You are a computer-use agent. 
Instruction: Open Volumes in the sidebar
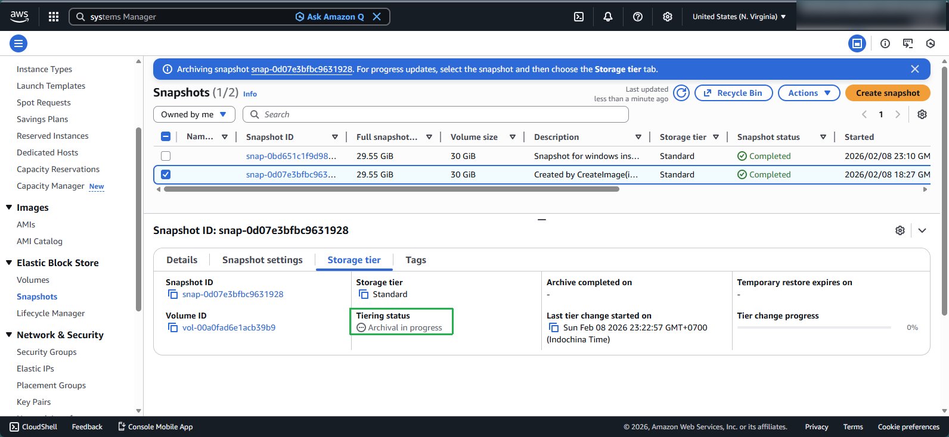coord(33,280)
